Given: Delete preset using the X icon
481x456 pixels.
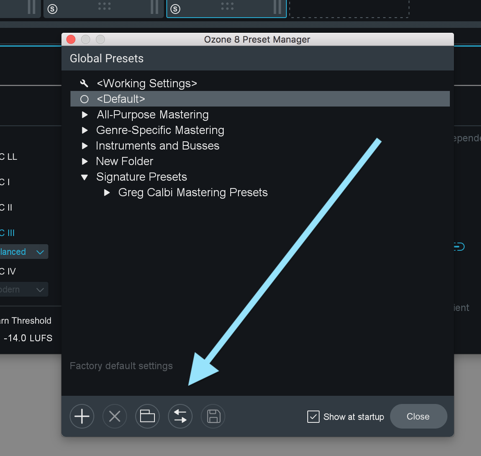Looking at the screenshot, I should click(x=115, y=416).
